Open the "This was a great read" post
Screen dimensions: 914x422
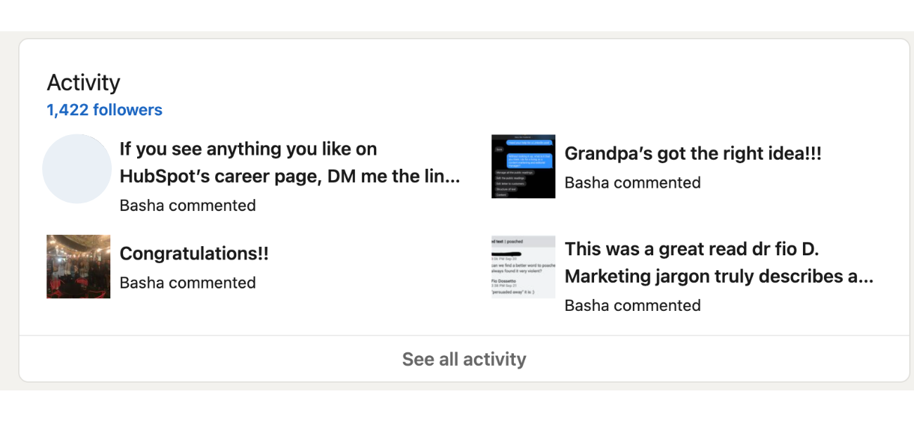pos(719,262)
